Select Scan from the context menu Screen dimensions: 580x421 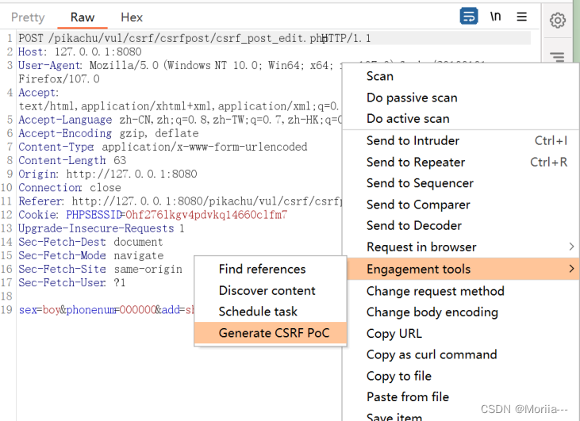click(460, 76)
